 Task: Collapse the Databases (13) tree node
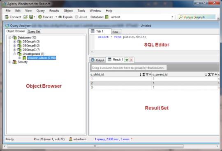coord(10,37)
